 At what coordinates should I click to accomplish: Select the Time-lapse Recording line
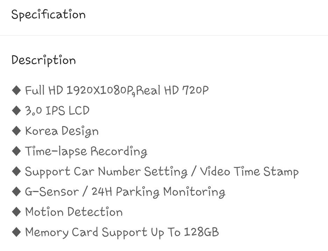tap(86, 152)
